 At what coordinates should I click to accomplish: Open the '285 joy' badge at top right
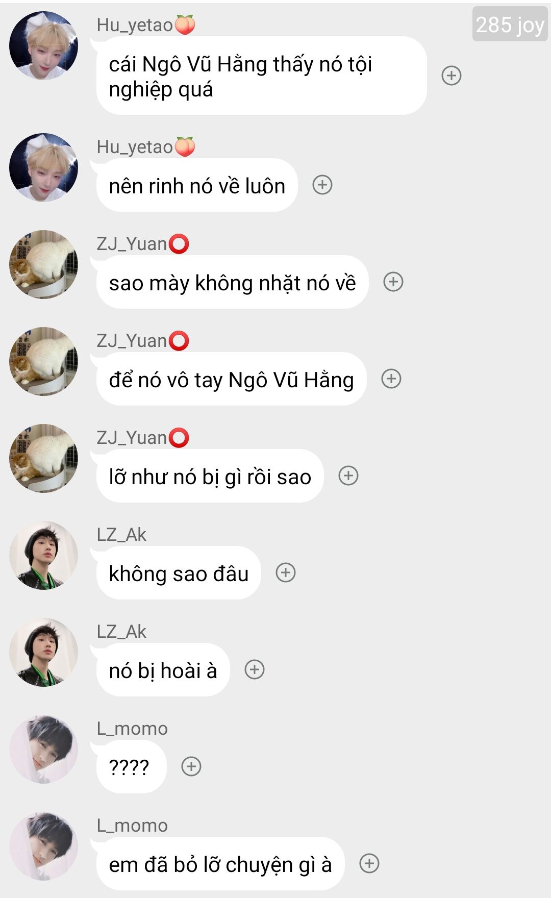click(x=510, y=24)
